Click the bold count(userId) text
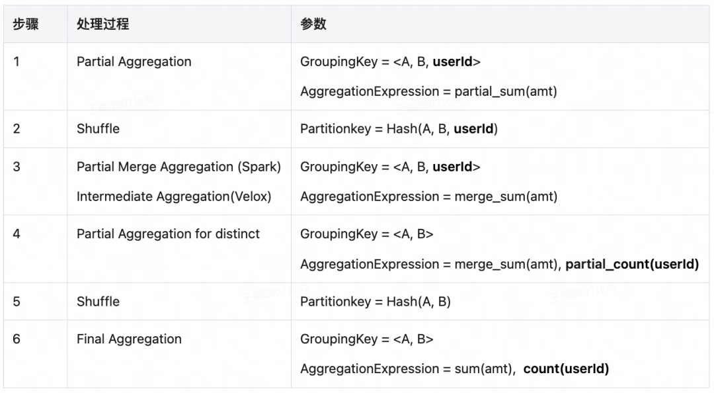714x393 pixels. (566, 369)
